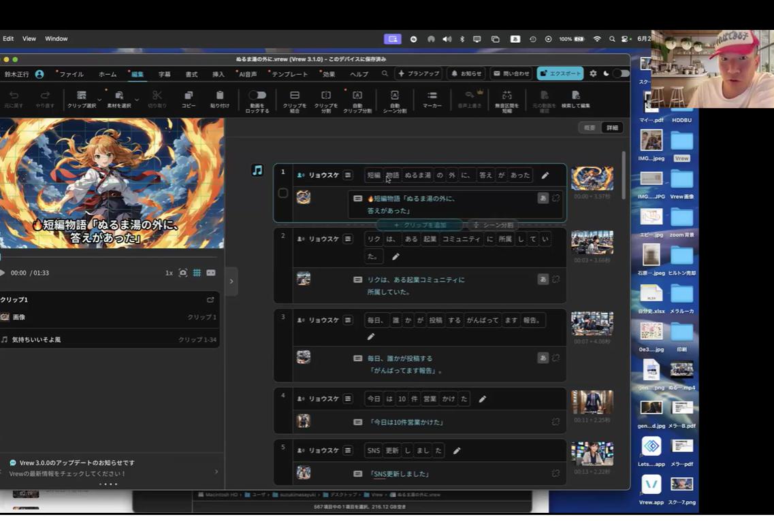Select the businessman thumbnail for clip 4
The image size is (774, 521).
tap(592, 402)
